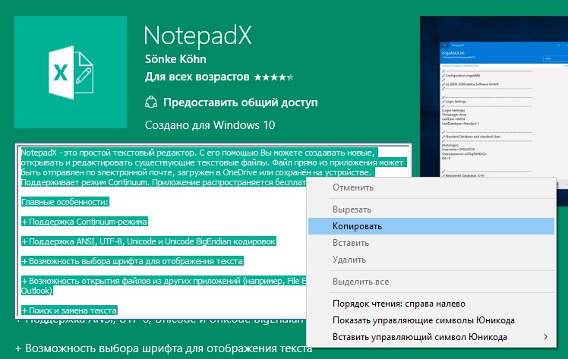Click the NotepadX app logo tile
Viewport: 568px width, 359px height.
pos(71,72)
